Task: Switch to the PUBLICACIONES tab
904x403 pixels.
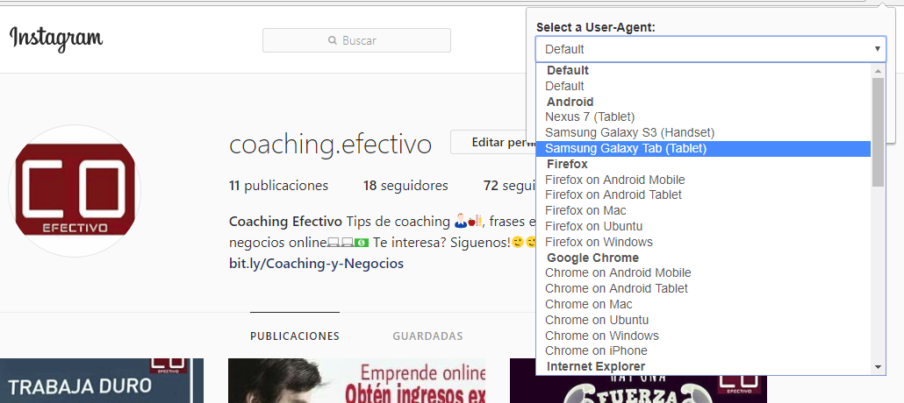Action: tap(295, 336)
